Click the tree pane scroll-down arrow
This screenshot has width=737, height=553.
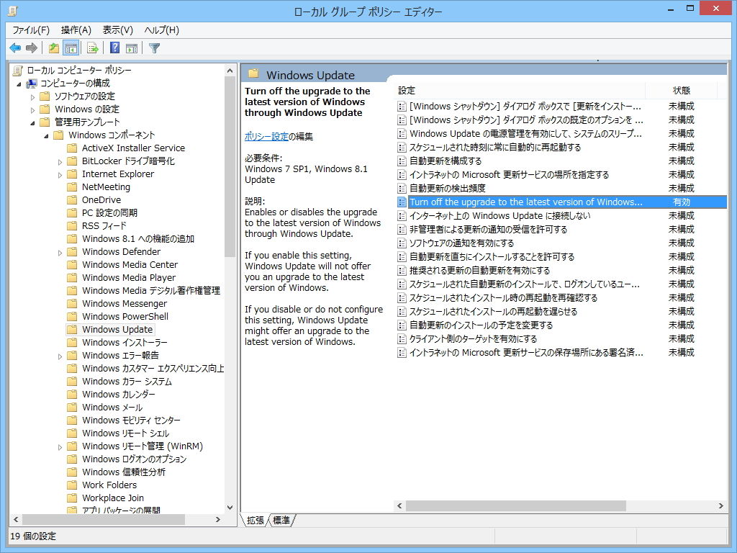[x=230, y=508]
